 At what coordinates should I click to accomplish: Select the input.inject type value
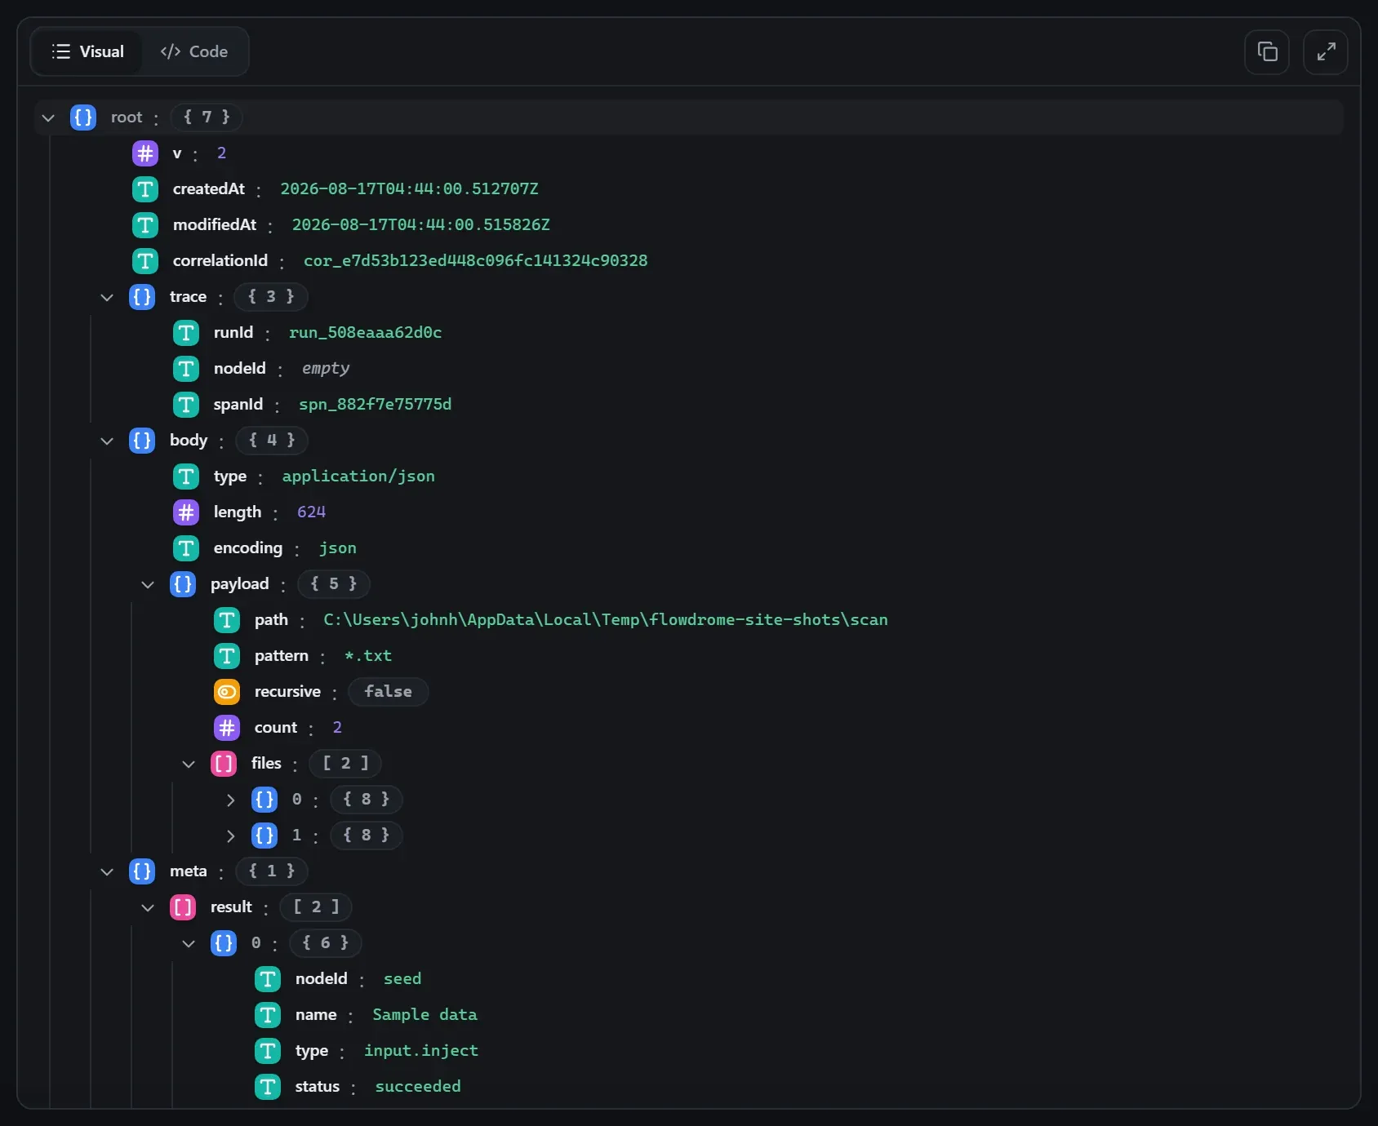click(421, 1051)
